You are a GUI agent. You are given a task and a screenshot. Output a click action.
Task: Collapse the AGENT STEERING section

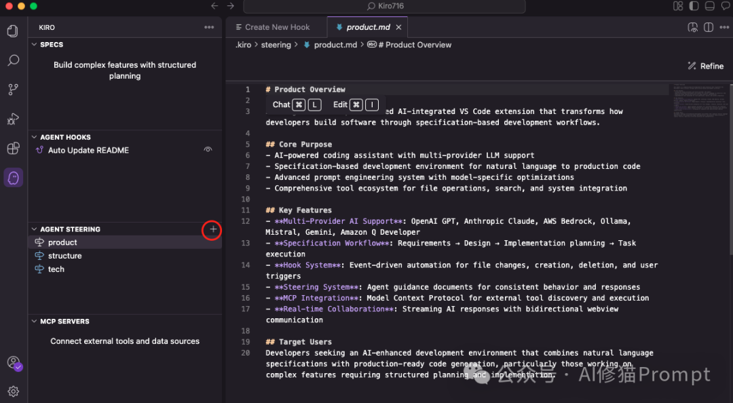tap(34, 229)
